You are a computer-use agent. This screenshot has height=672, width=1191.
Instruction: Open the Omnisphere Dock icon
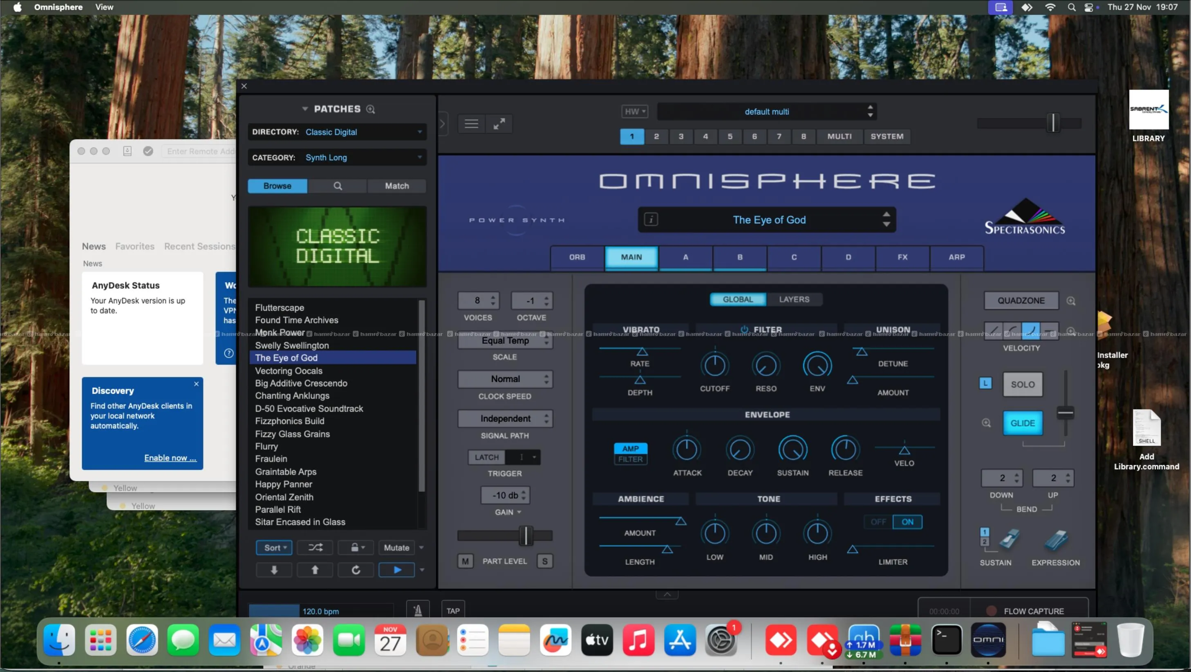(988, 640)
